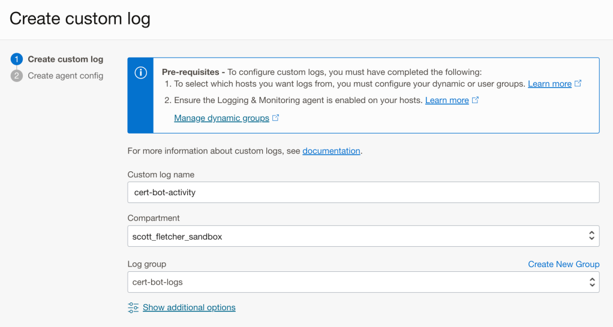The image size is (613, 327).
Task: Open the Log group dropdown showing cert-bot-logs
Action: pos(363,282)
